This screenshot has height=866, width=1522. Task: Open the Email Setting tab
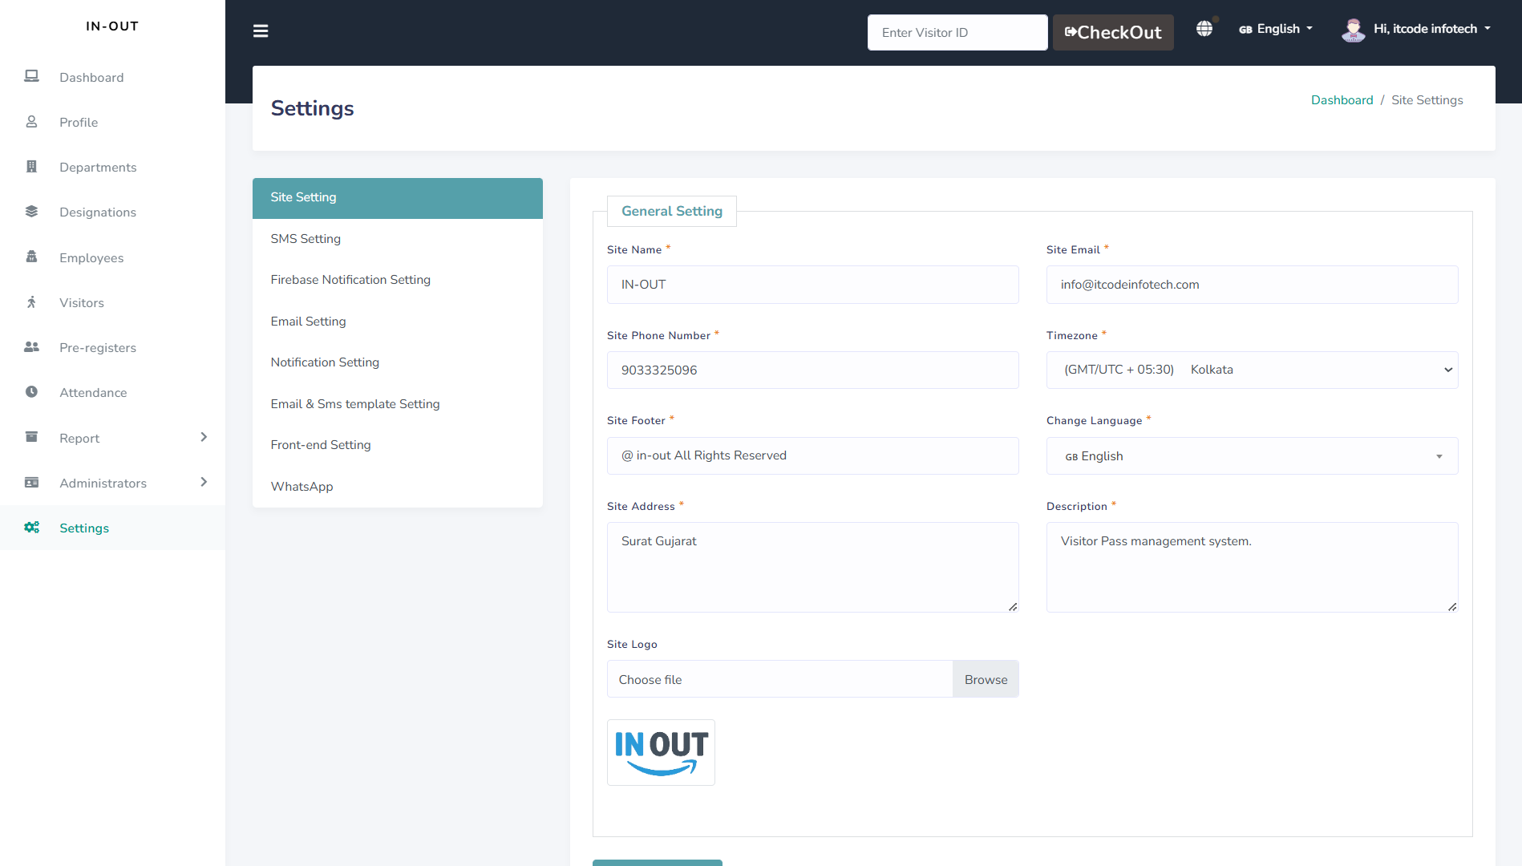(x=398, y=322)
